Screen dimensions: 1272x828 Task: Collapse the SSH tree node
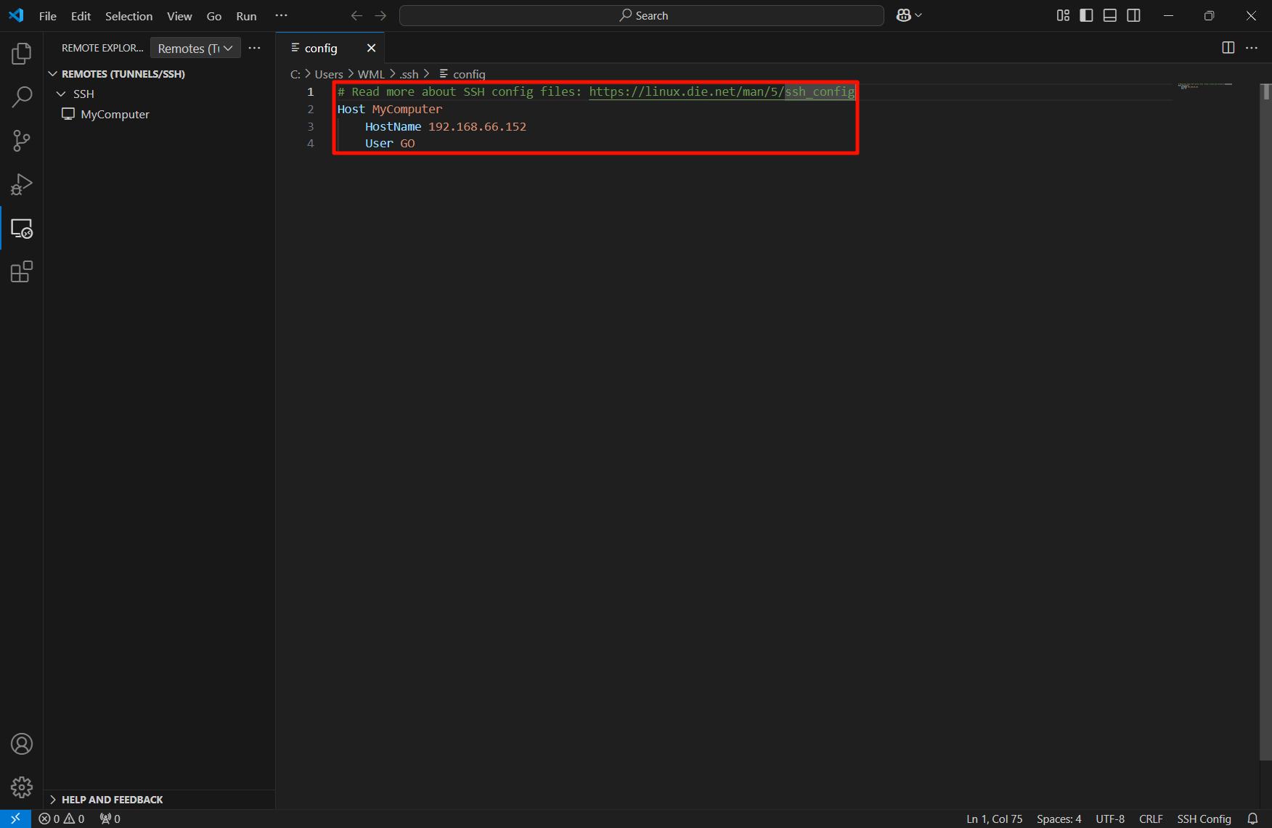coord(61,94)
